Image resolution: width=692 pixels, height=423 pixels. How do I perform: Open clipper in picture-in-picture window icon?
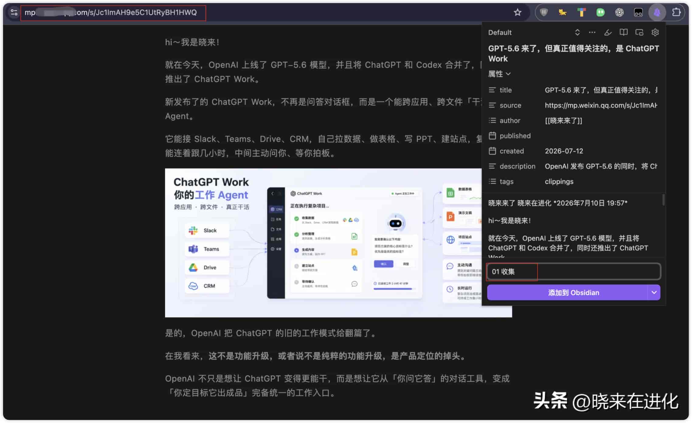point(639,32)
